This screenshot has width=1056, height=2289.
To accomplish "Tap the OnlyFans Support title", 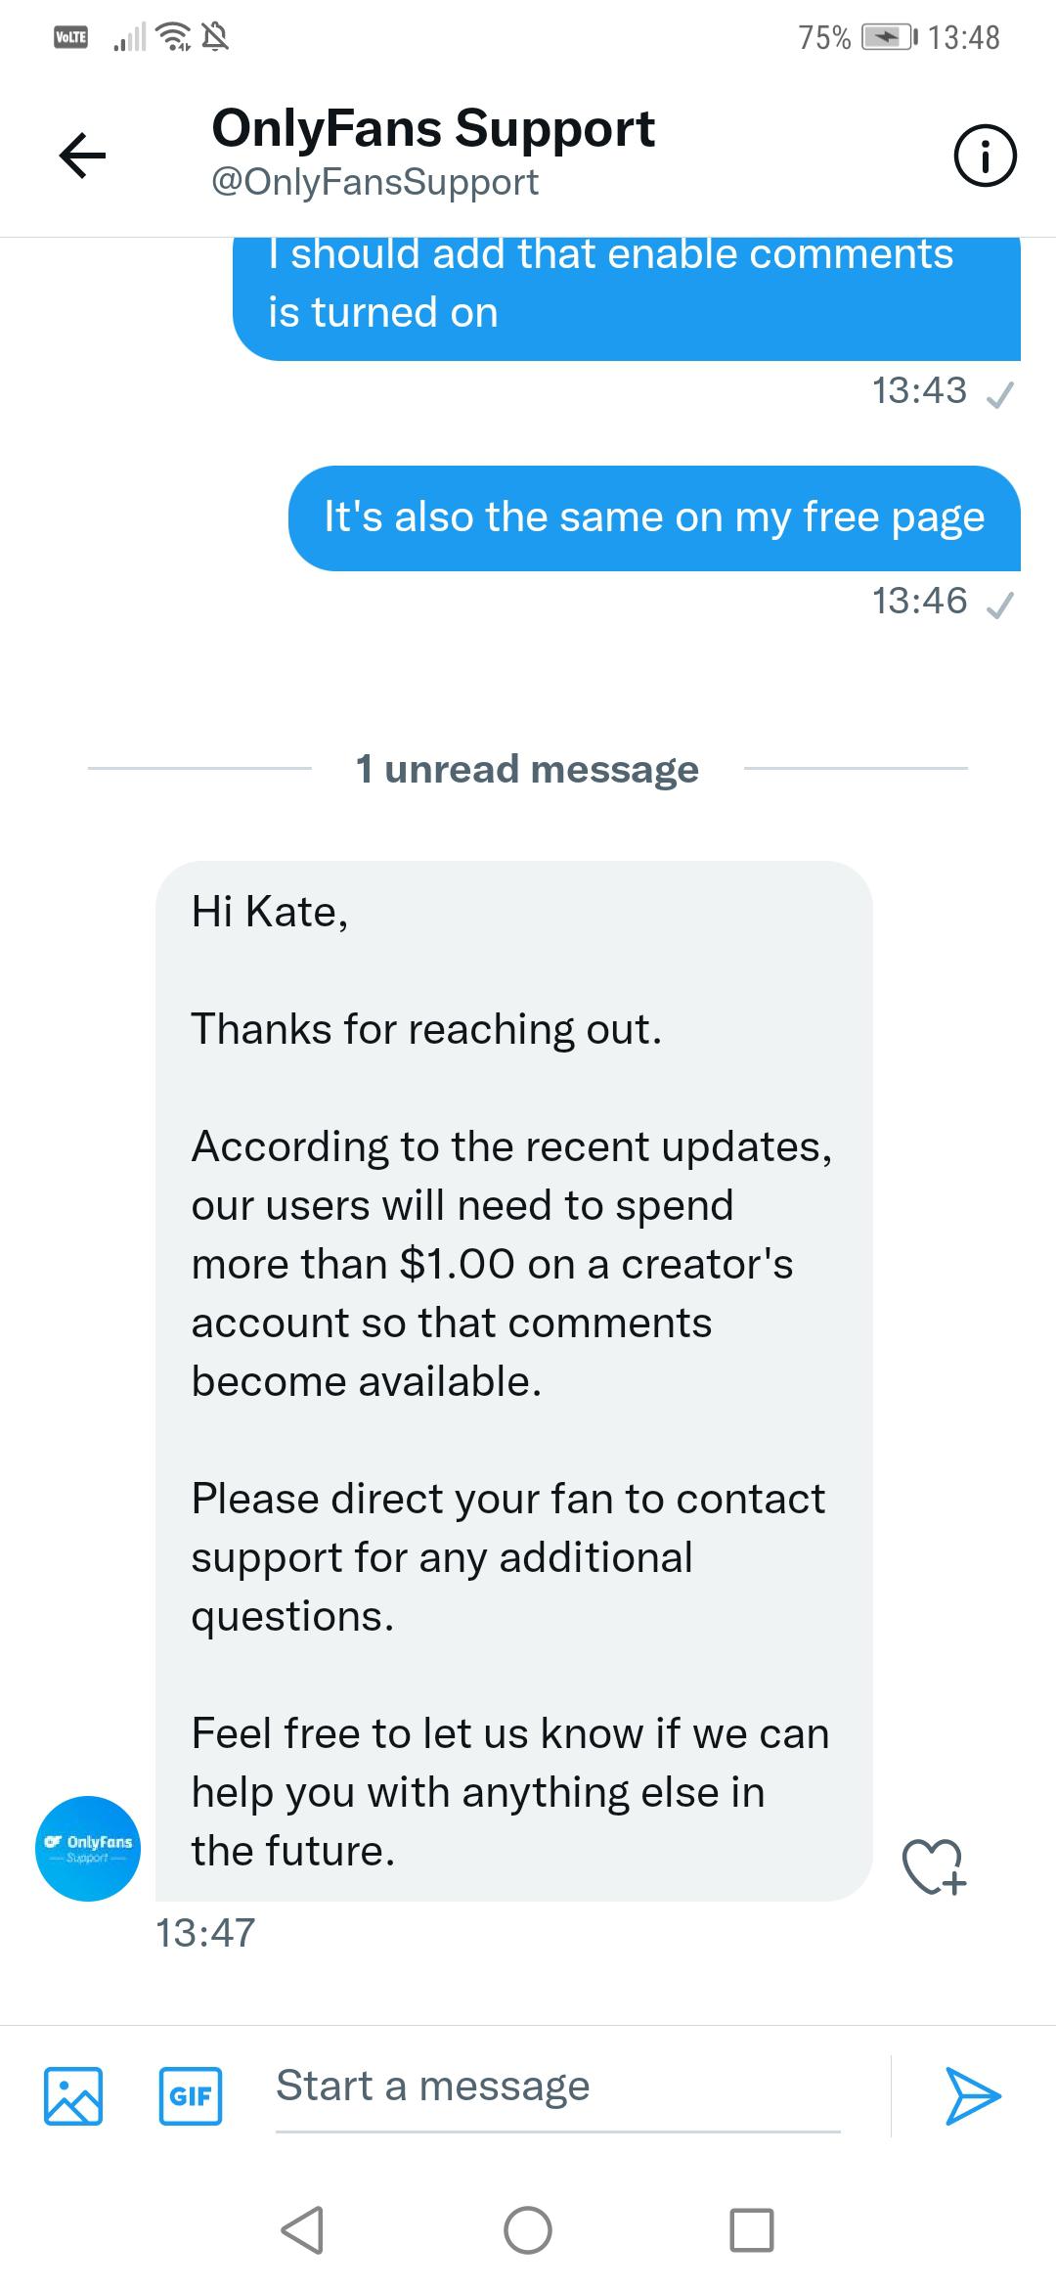I will [433, 128].
